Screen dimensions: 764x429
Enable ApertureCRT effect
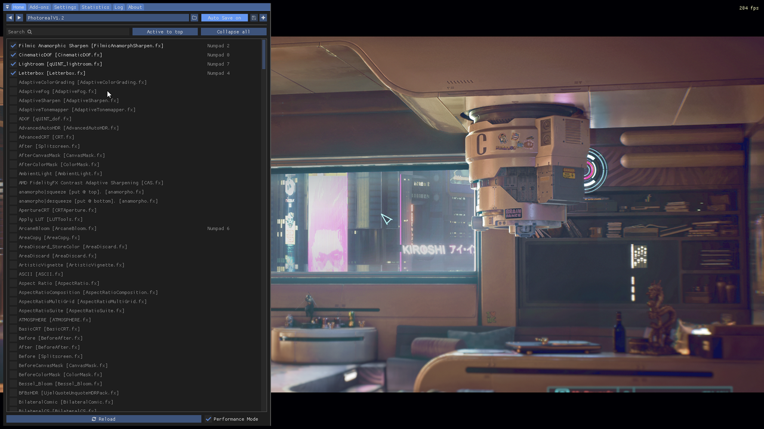tap(13, 210)
